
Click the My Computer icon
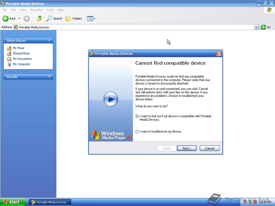(x=9, y=64)
